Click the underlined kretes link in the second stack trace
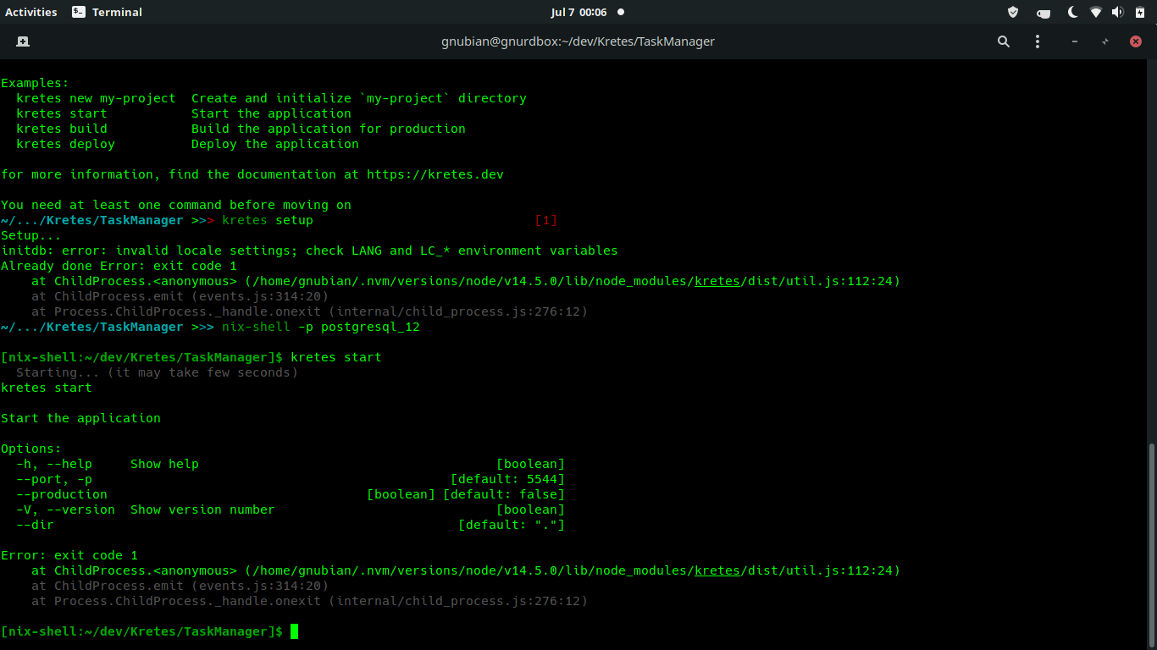This screenshot has width=1157, height=650. click(717, 570)
